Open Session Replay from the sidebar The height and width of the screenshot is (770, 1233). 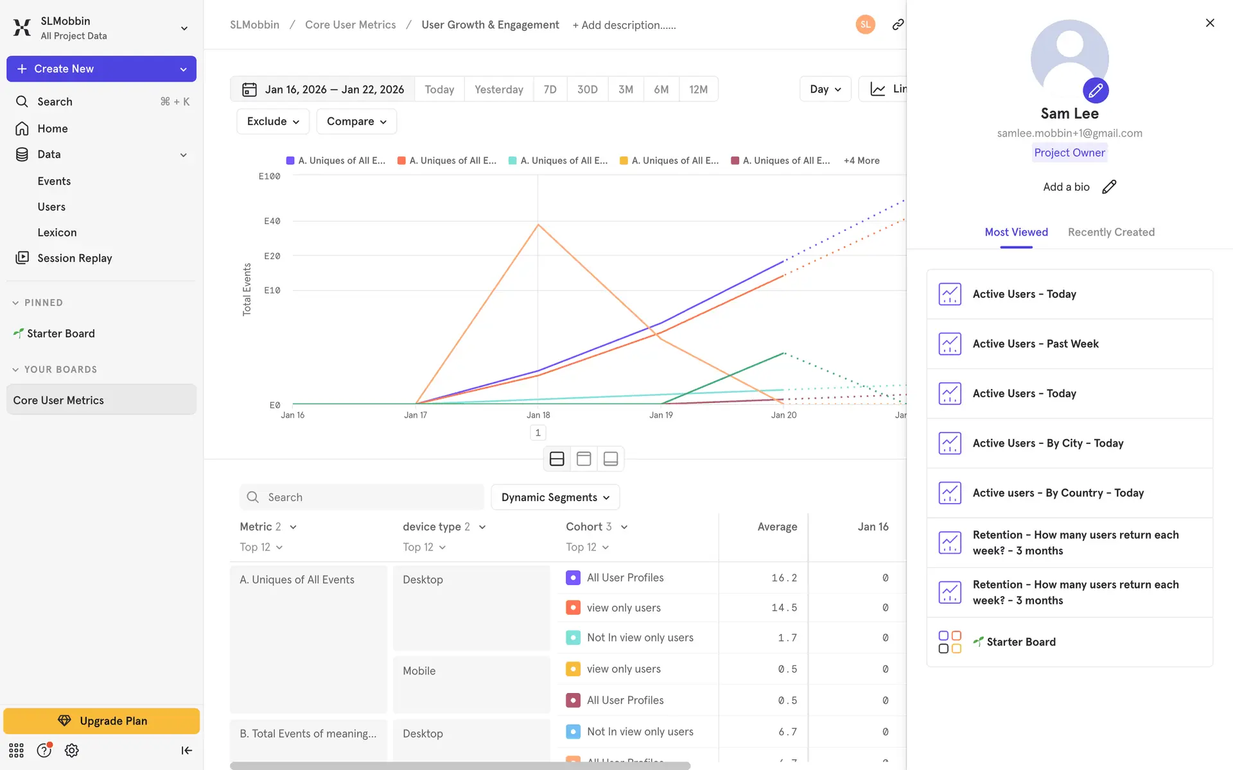pyautogui.click(x=74, y=258)
